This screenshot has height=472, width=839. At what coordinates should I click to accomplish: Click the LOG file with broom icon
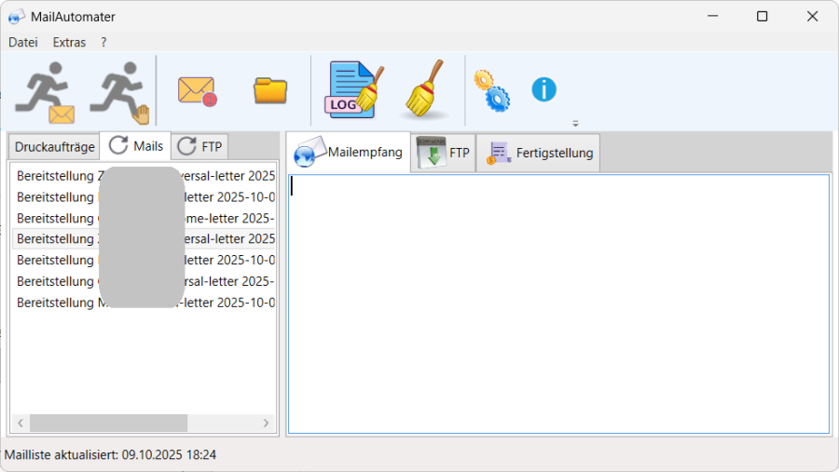pyautogui.click(x=354, y=90)
